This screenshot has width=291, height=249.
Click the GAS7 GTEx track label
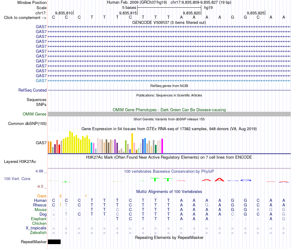pos(41,143)
